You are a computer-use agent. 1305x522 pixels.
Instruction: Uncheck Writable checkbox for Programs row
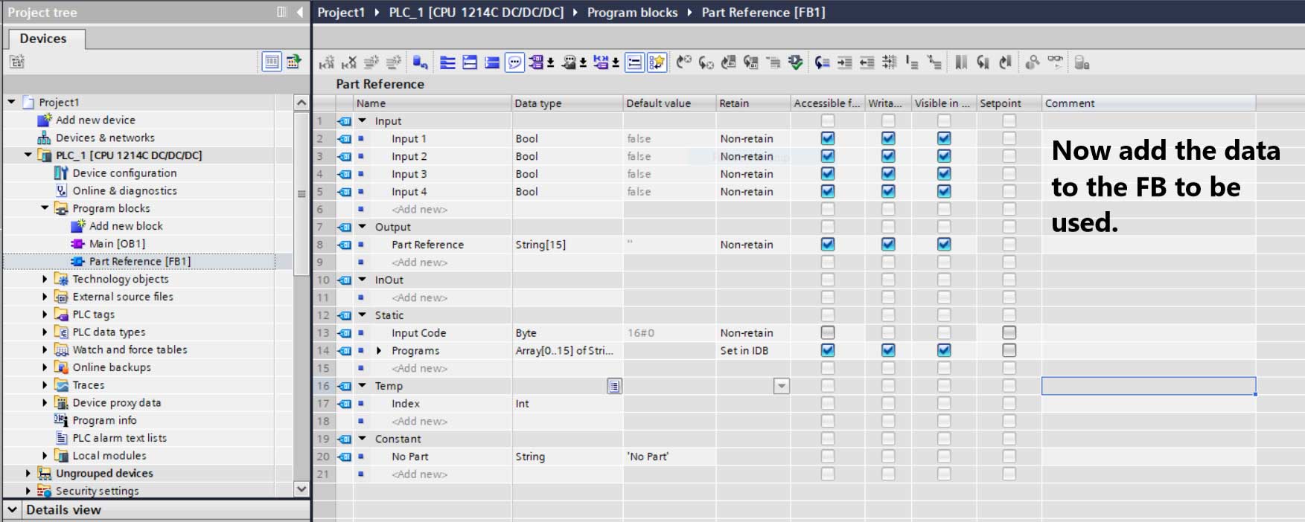point(888,350)
